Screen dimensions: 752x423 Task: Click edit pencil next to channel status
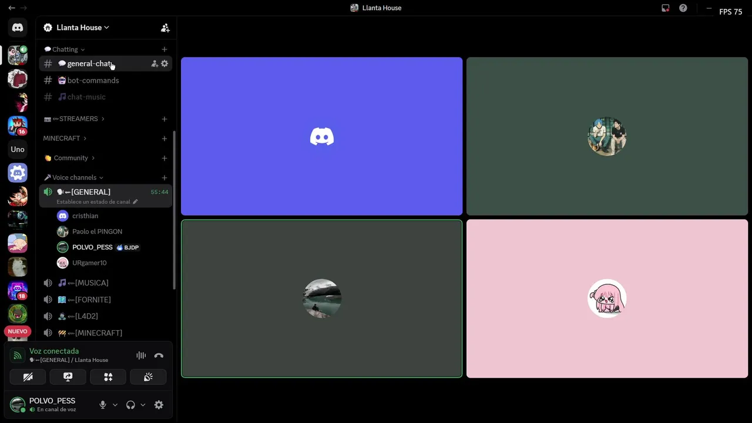(x=135, y=202)
